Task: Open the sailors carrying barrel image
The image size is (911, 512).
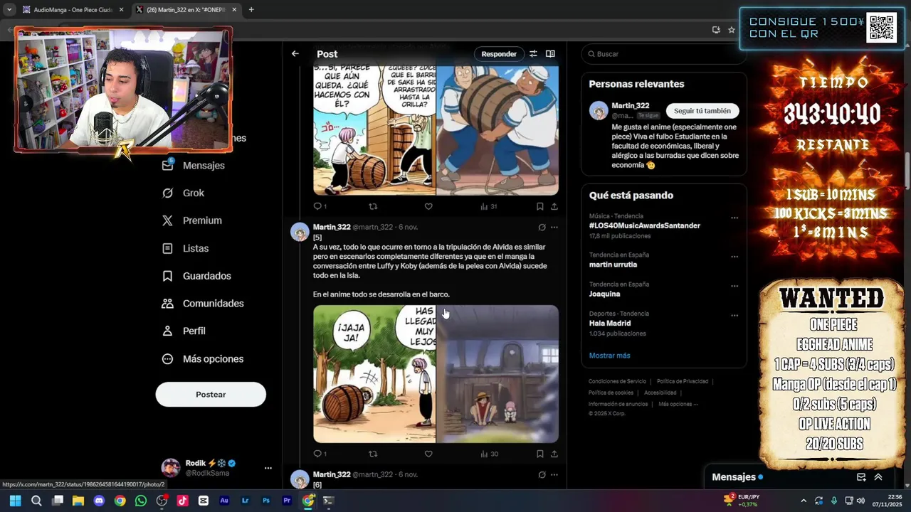Action: tap(497, 131)
